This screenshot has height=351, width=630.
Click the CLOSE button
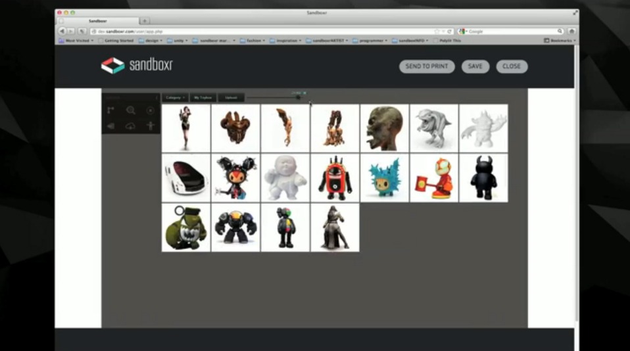(512, 66)
